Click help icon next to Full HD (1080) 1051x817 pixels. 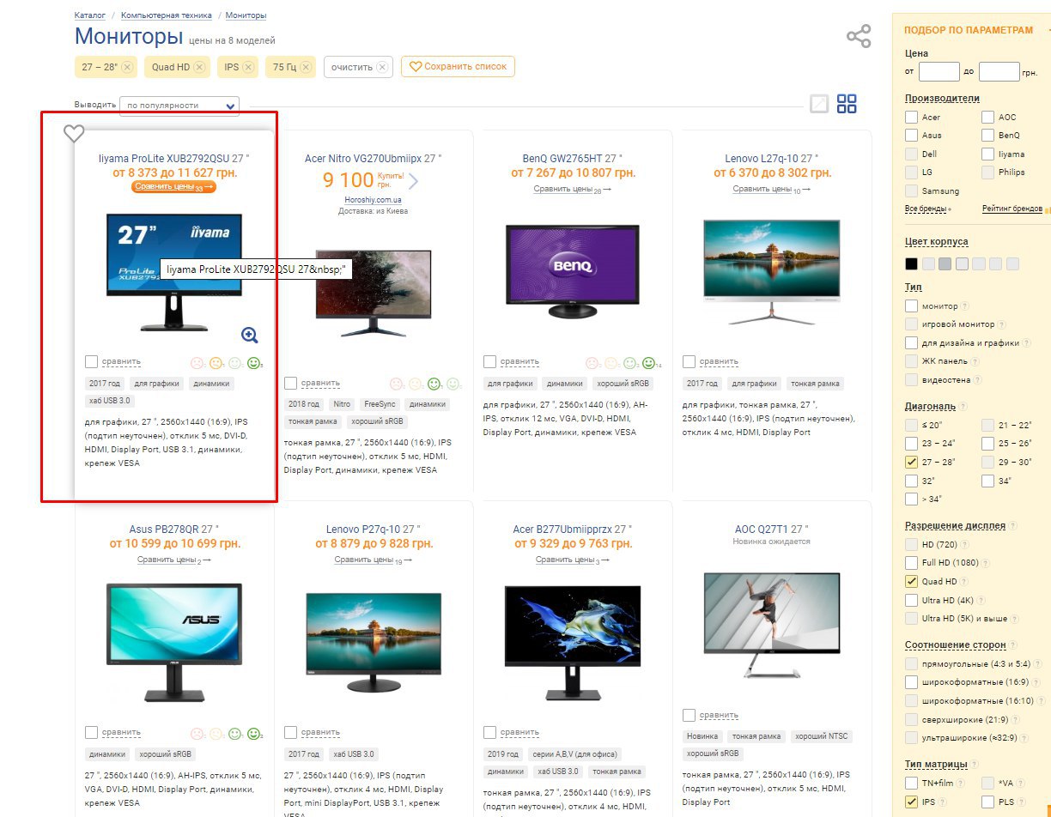987,563
